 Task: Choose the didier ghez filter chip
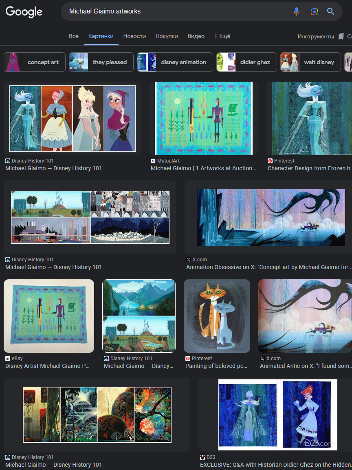[x=246, y=62]
